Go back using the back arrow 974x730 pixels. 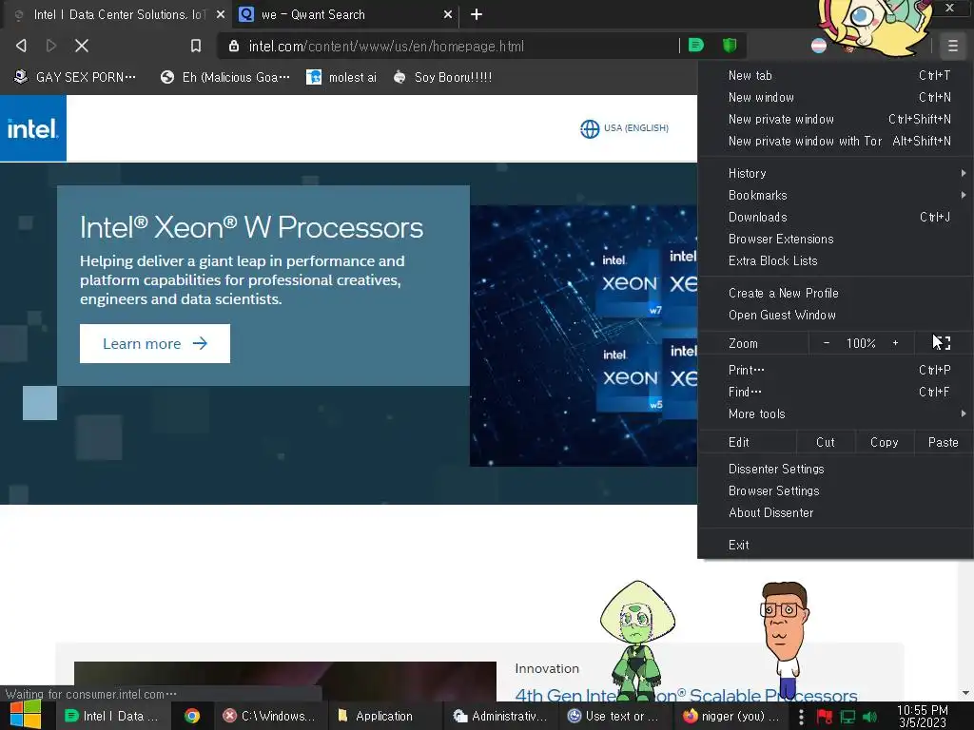[21, 46]
